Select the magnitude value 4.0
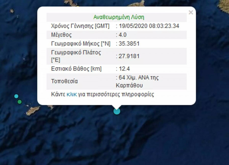The image size is (229, 165). coord(123,35)
